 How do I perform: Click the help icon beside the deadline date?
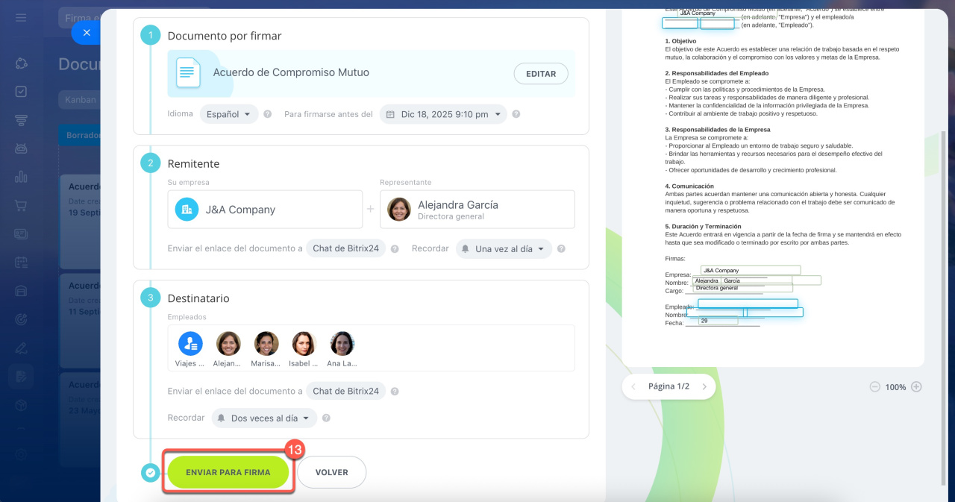tap(516, 115)
